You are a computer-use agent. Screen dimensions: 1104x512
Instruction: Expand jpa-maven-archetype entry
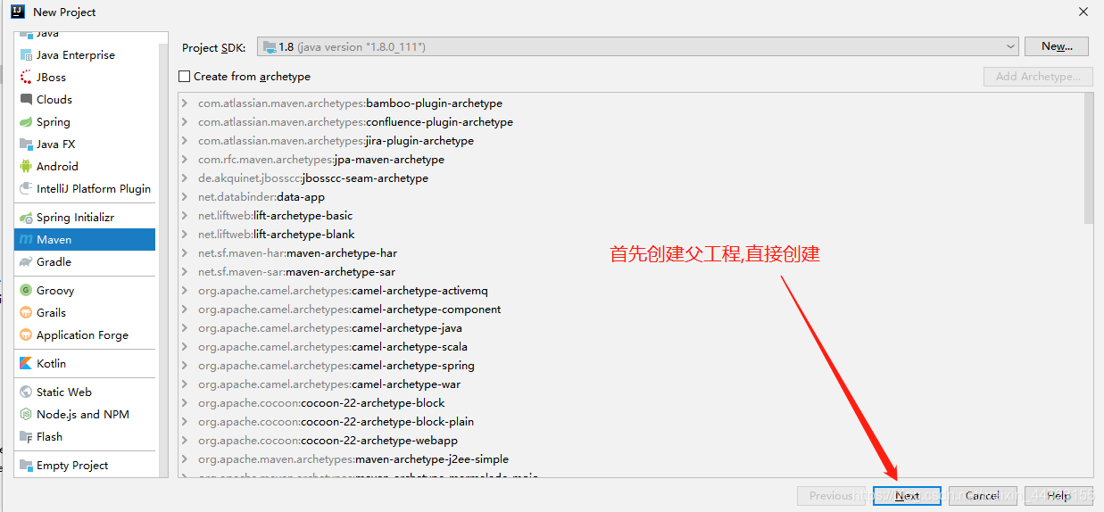pos(185,160)
